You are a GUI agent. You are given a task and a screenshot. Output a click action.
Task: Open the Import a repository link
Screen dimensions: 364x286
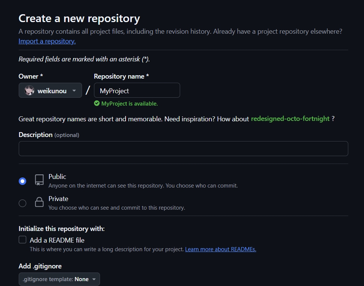click(47, 41)
